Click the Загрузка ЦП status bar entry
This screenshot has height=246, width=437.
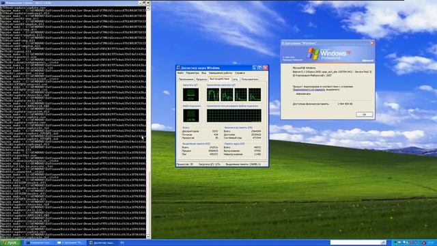click(x=210, y=164)
